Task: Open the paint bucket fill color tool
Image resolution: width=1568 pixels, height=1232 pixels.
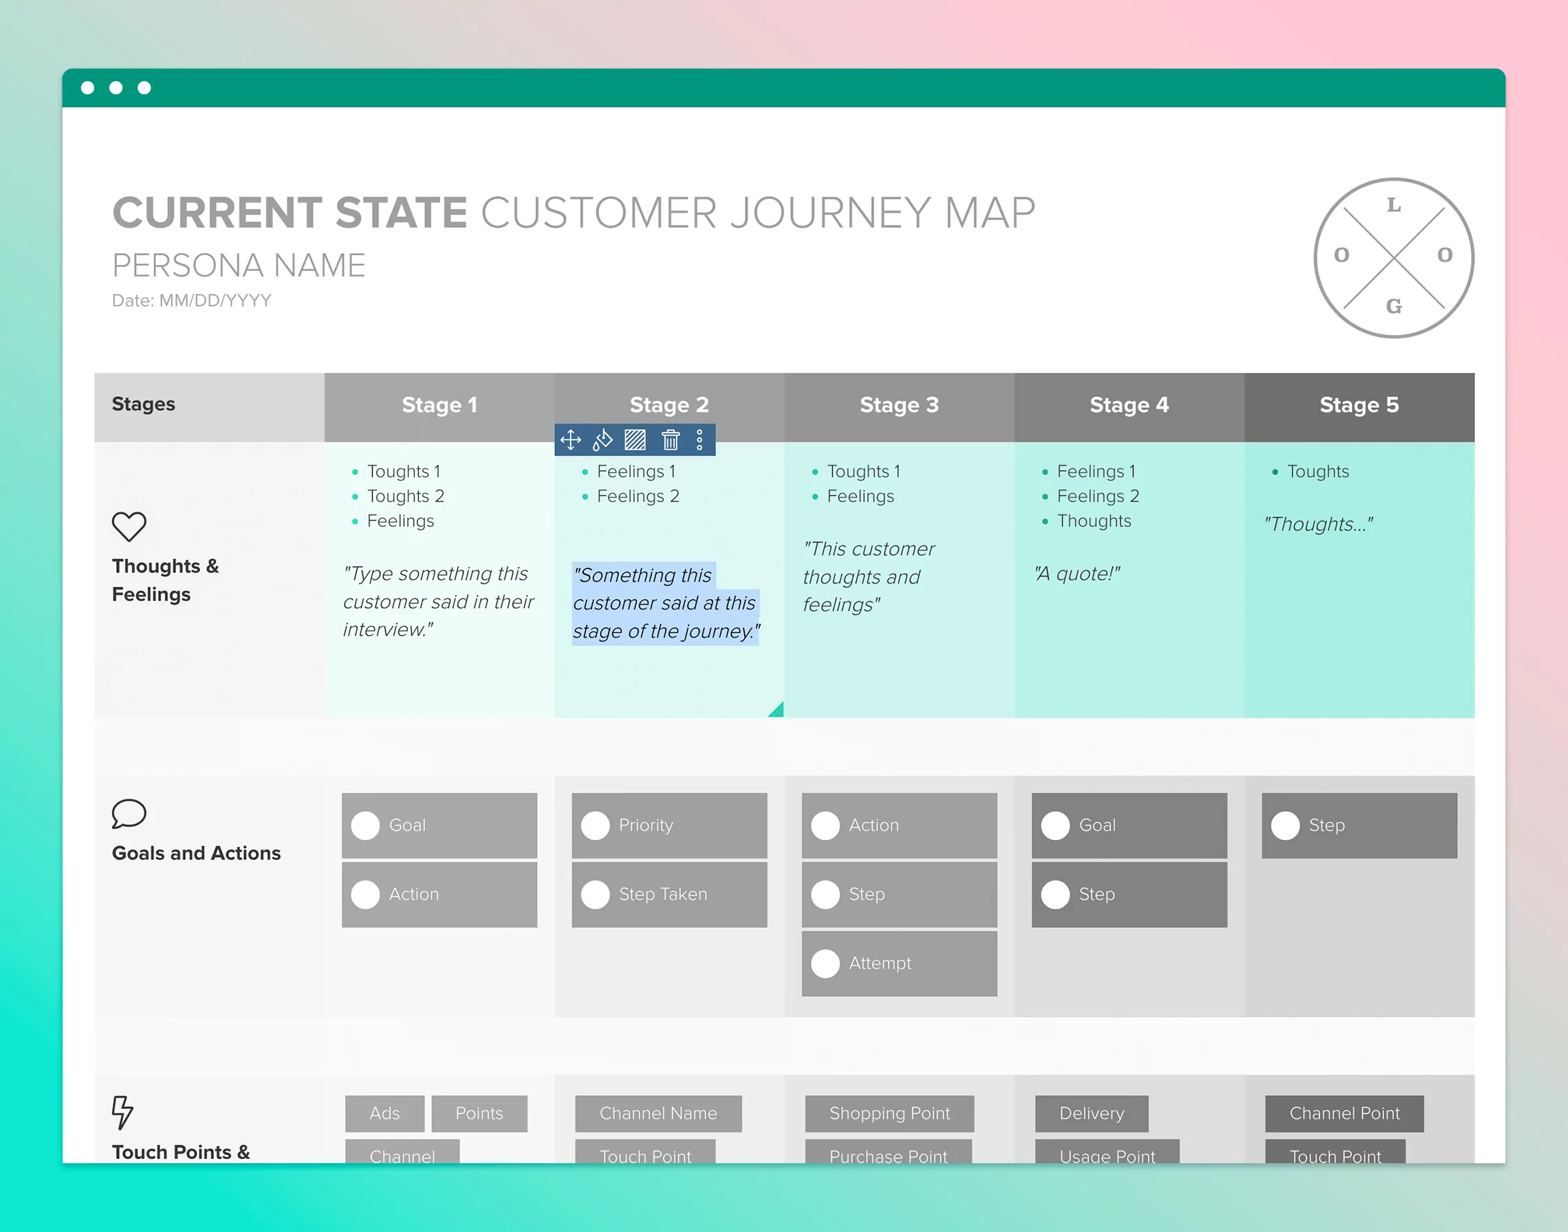Action: [602, 440]
